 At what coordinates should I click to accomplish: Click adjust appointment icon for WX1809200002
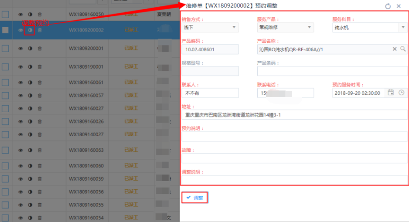(30, 30)
